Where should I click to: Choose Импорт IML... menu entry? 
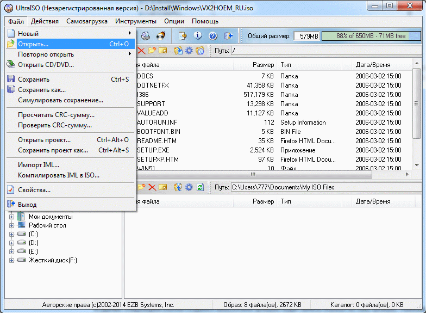[x=70, y=164]
